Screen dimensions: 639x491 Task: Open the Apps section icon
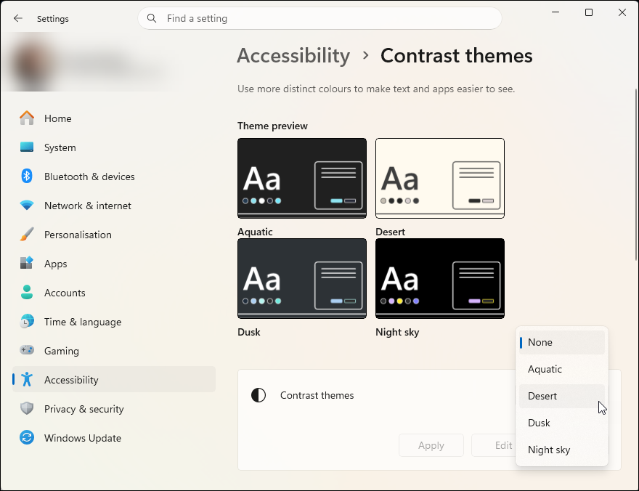point(27,264)
